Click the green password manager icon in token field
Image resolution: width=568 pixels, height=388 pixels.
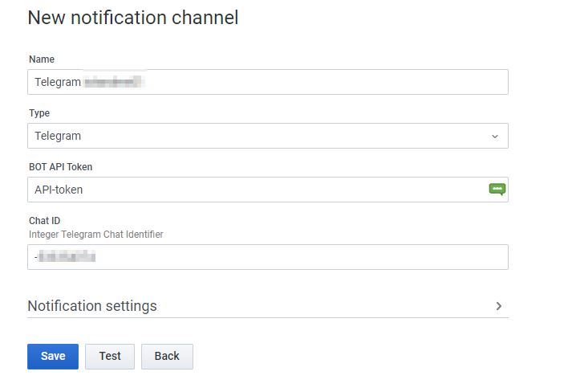coord(497,190)
